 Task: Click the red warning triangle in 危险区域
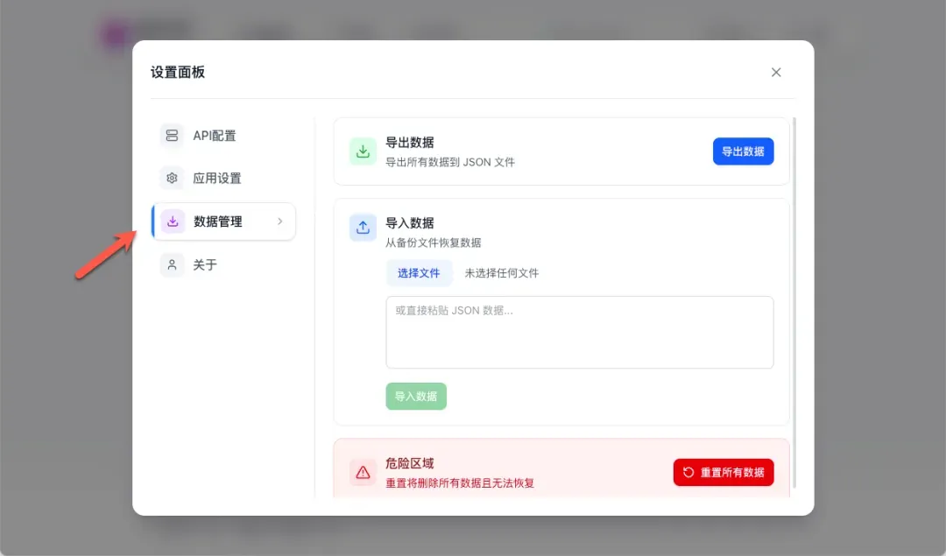(363, 472)
